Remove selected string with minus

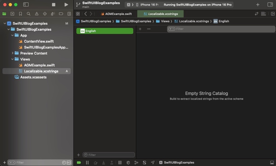pos(149,29)
